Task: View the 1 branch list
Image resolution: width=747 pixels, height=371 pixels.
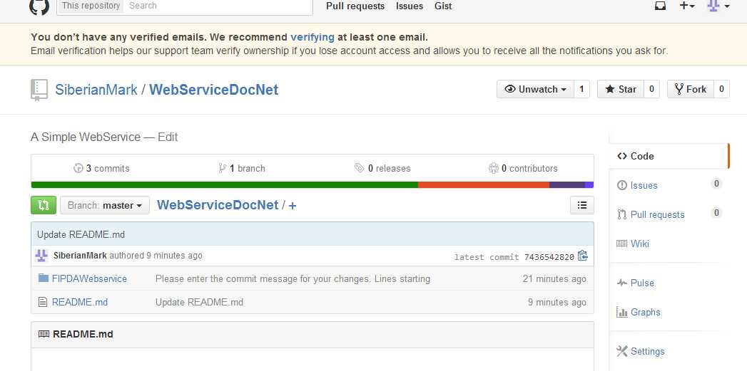Action: pos(242,168)
